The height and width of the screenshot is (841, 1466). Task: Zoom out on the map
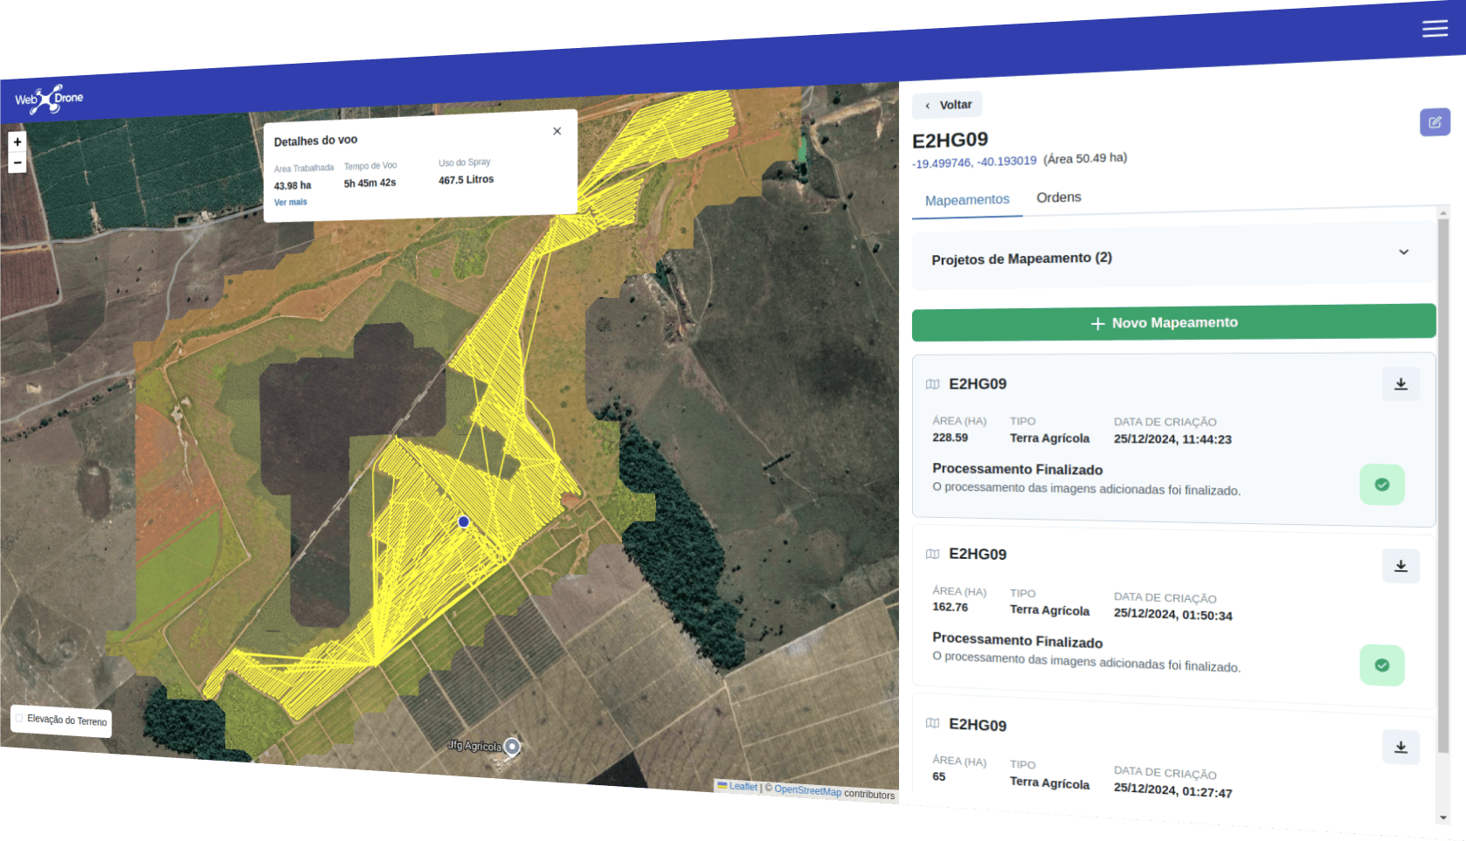click(x=17, y=162)
